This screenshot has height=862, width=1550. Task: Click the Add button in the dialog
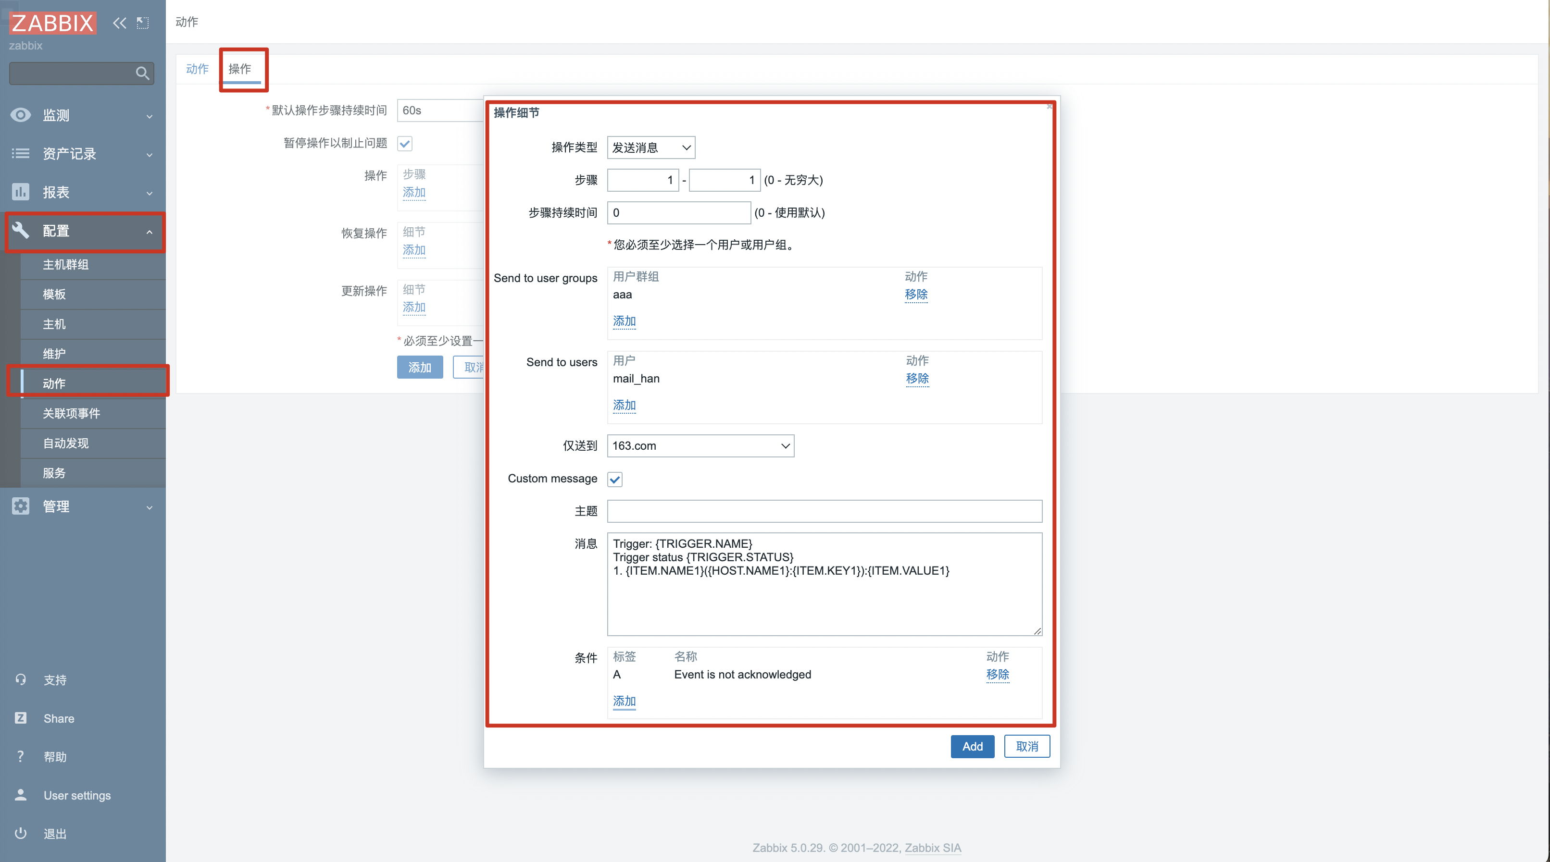973,747
